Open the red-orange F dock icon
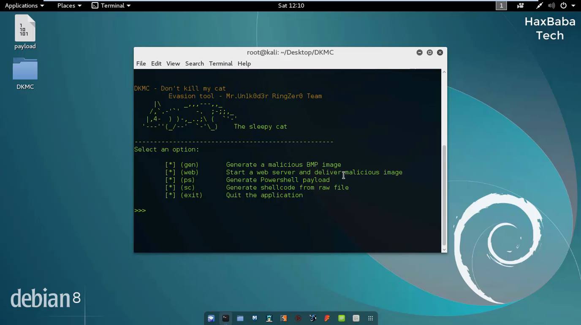This screenshot has height=325, width=581. 327,318
